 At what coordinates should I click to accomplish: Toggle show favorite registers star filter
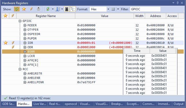[24, 9]
